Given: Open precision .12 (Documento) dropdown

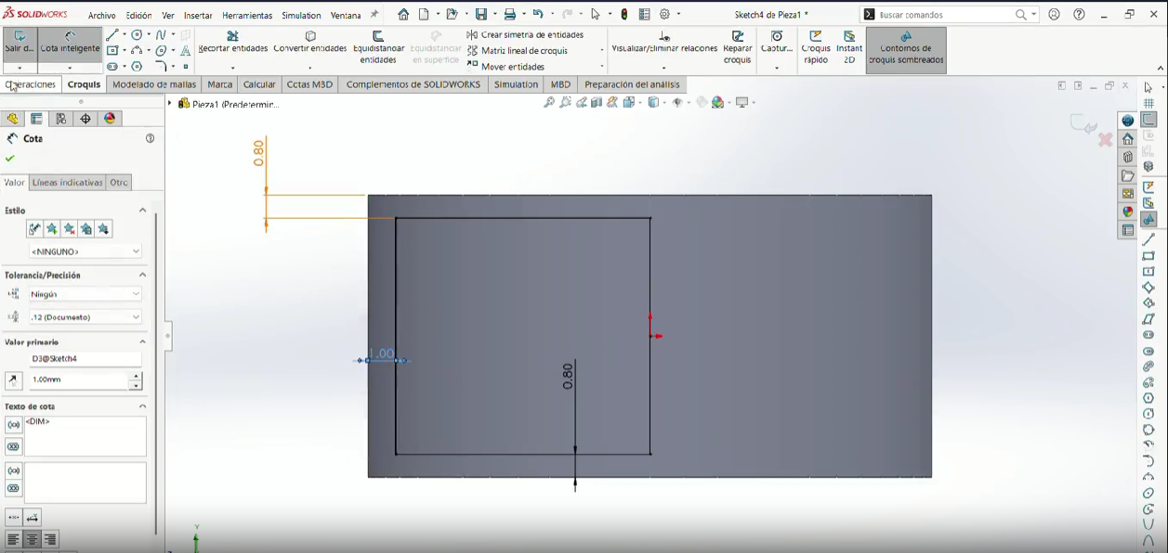Looking at the screenshot, I should 85,317.
